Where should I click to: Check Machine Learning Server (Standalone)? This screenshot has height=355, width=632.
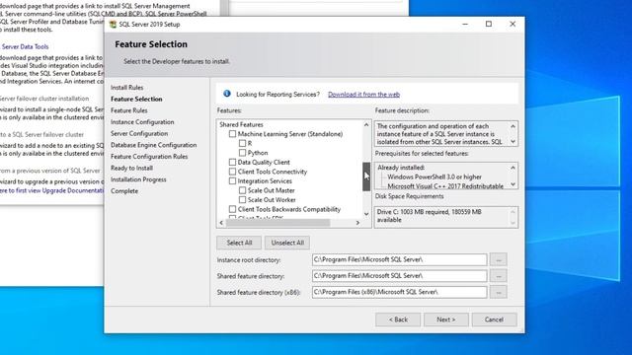click(x=233, y=134)
